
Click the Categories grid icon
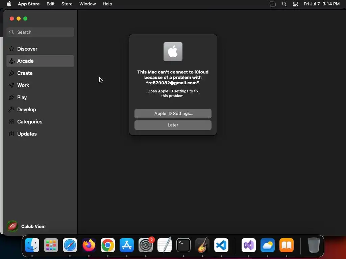[x=11, y=121]
